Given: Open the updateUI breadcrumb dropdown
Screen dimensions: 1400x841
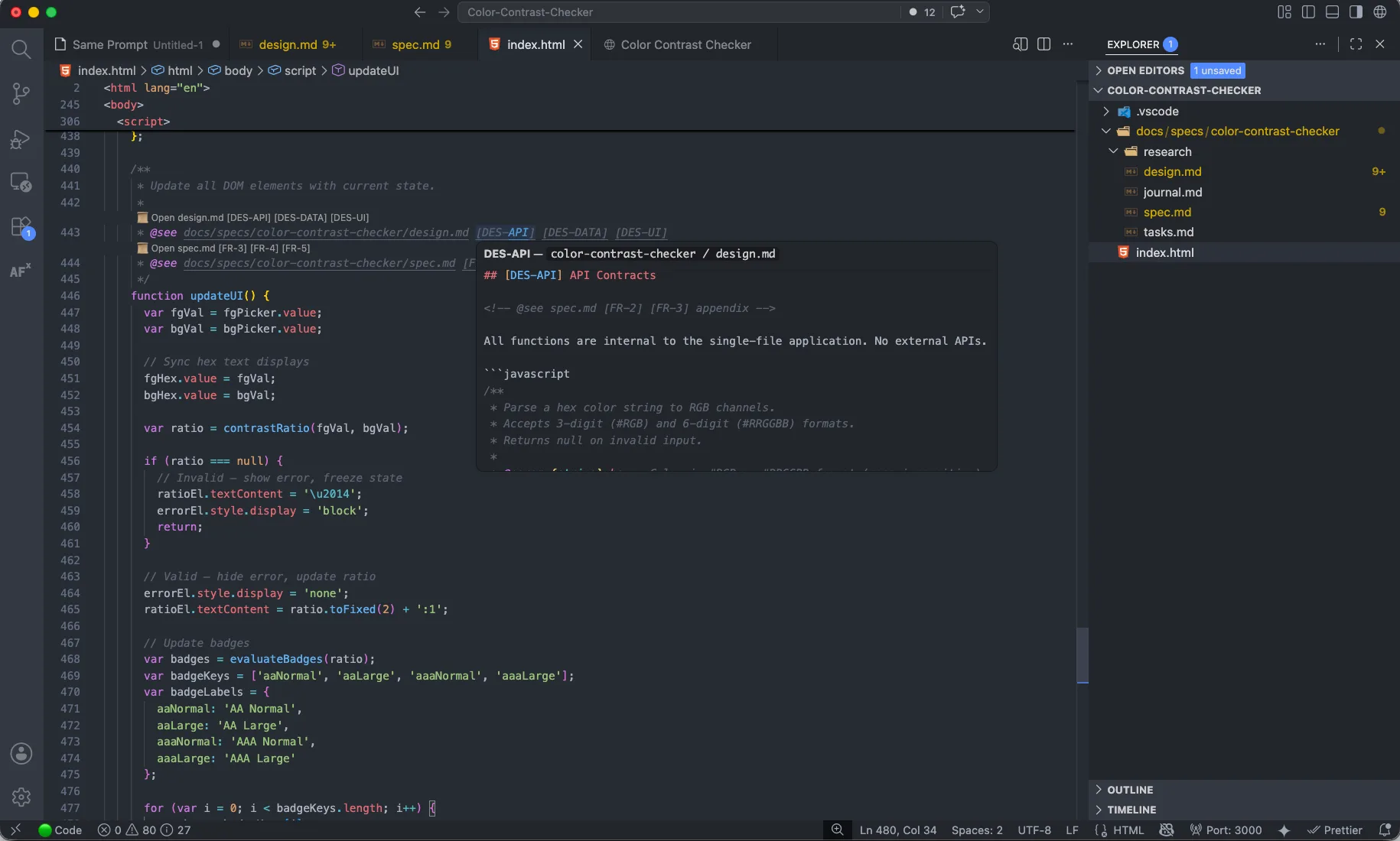Looking at the screenshot, I should (x=365, y=70).
